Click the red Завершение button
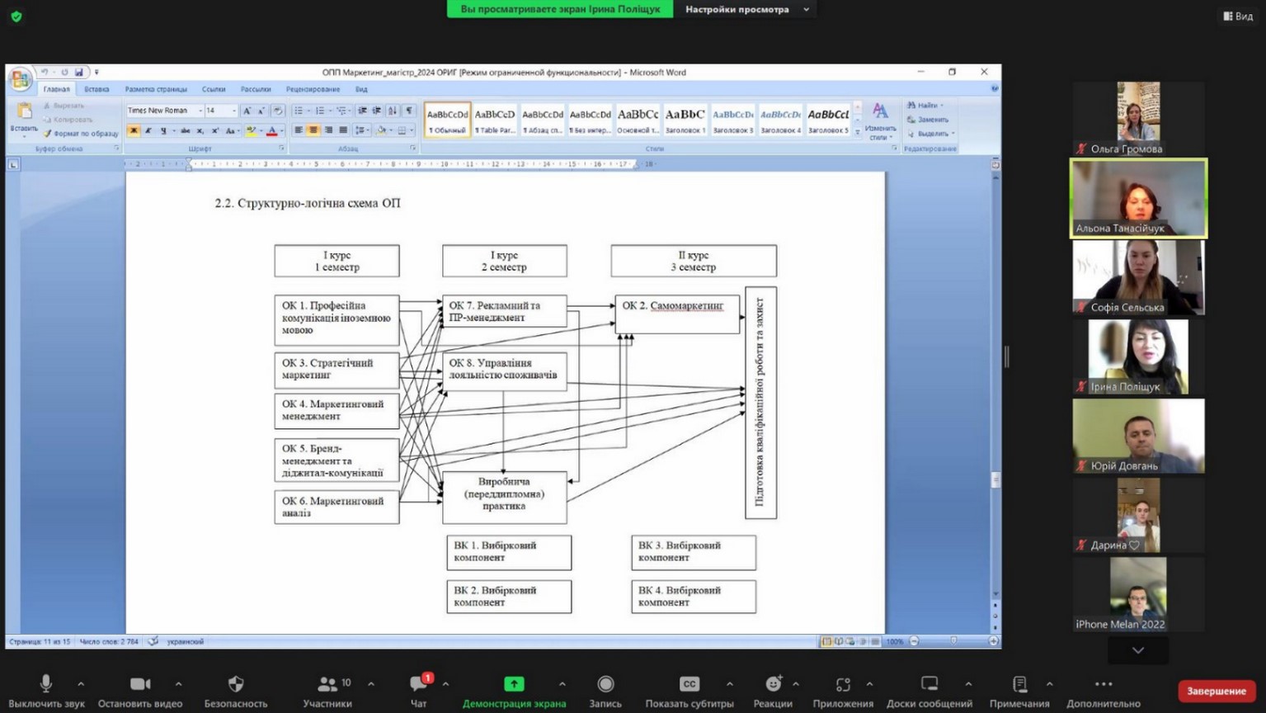The width and height of the screenshot is (1266, 713). [x=1217, y=691]
